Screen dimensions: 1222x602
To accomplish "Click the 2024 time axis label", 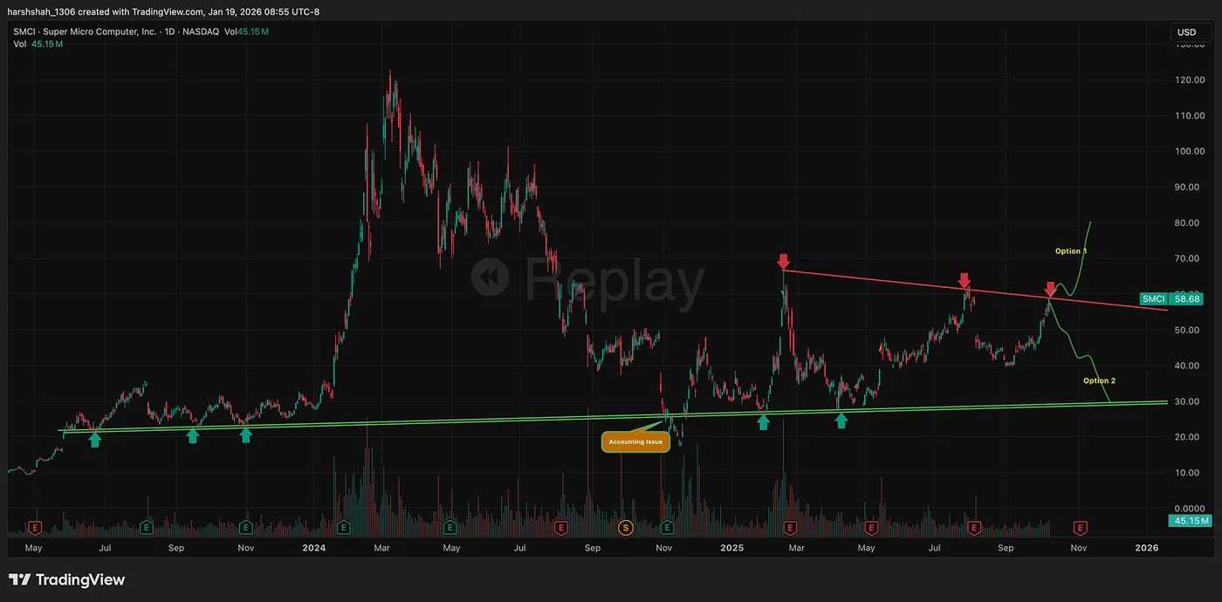I will coord(313,548).
